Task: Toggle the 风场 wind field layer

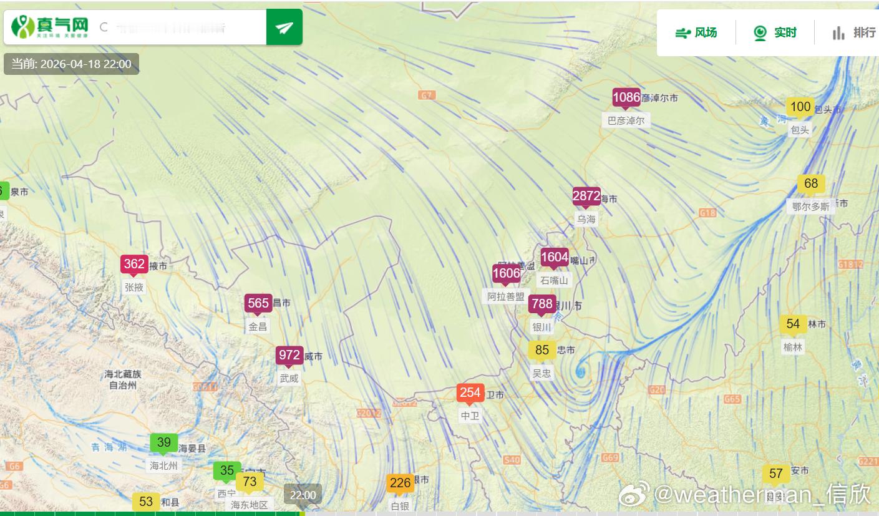Action: [696, 33]
